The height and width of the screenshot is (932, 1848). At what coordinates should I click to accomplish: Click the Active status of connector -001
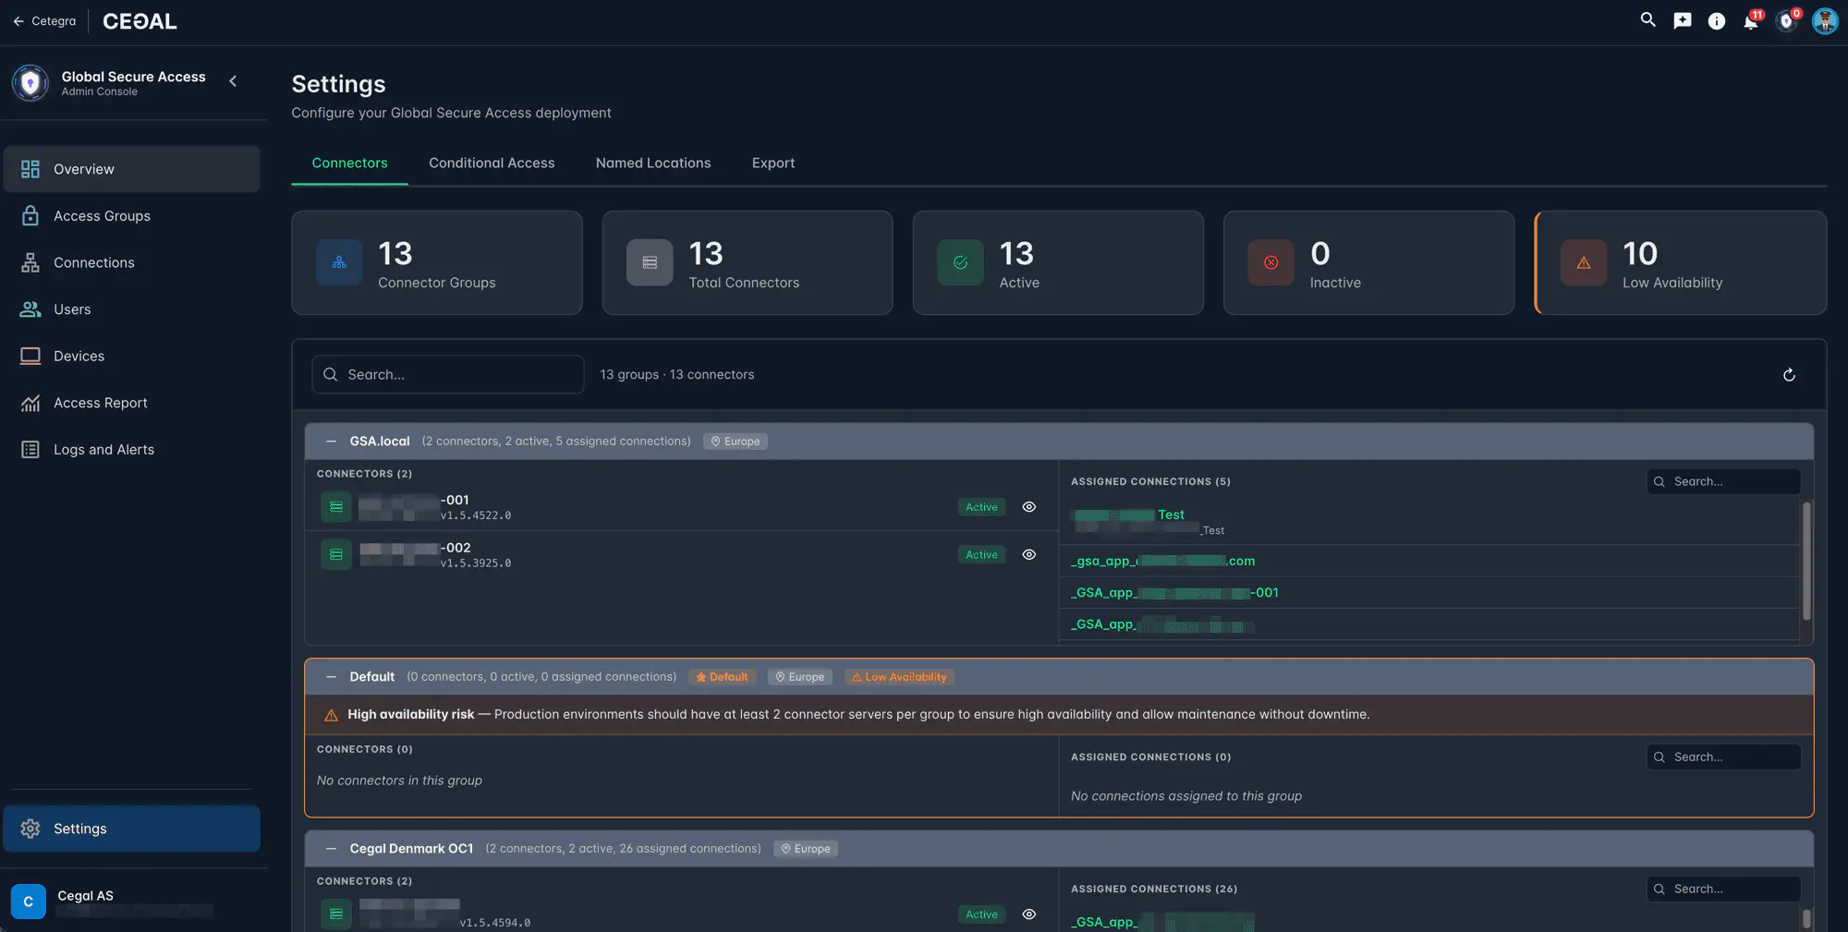(981, 507)
